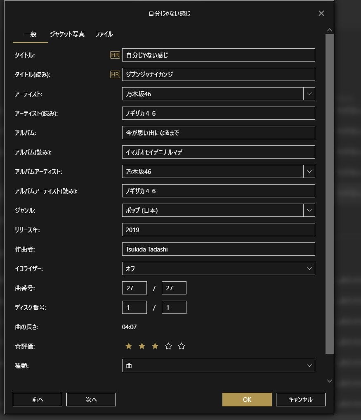Switch to the 一般 tab
The height and width of the screenshot is (420, 361).
pos(30,34)
